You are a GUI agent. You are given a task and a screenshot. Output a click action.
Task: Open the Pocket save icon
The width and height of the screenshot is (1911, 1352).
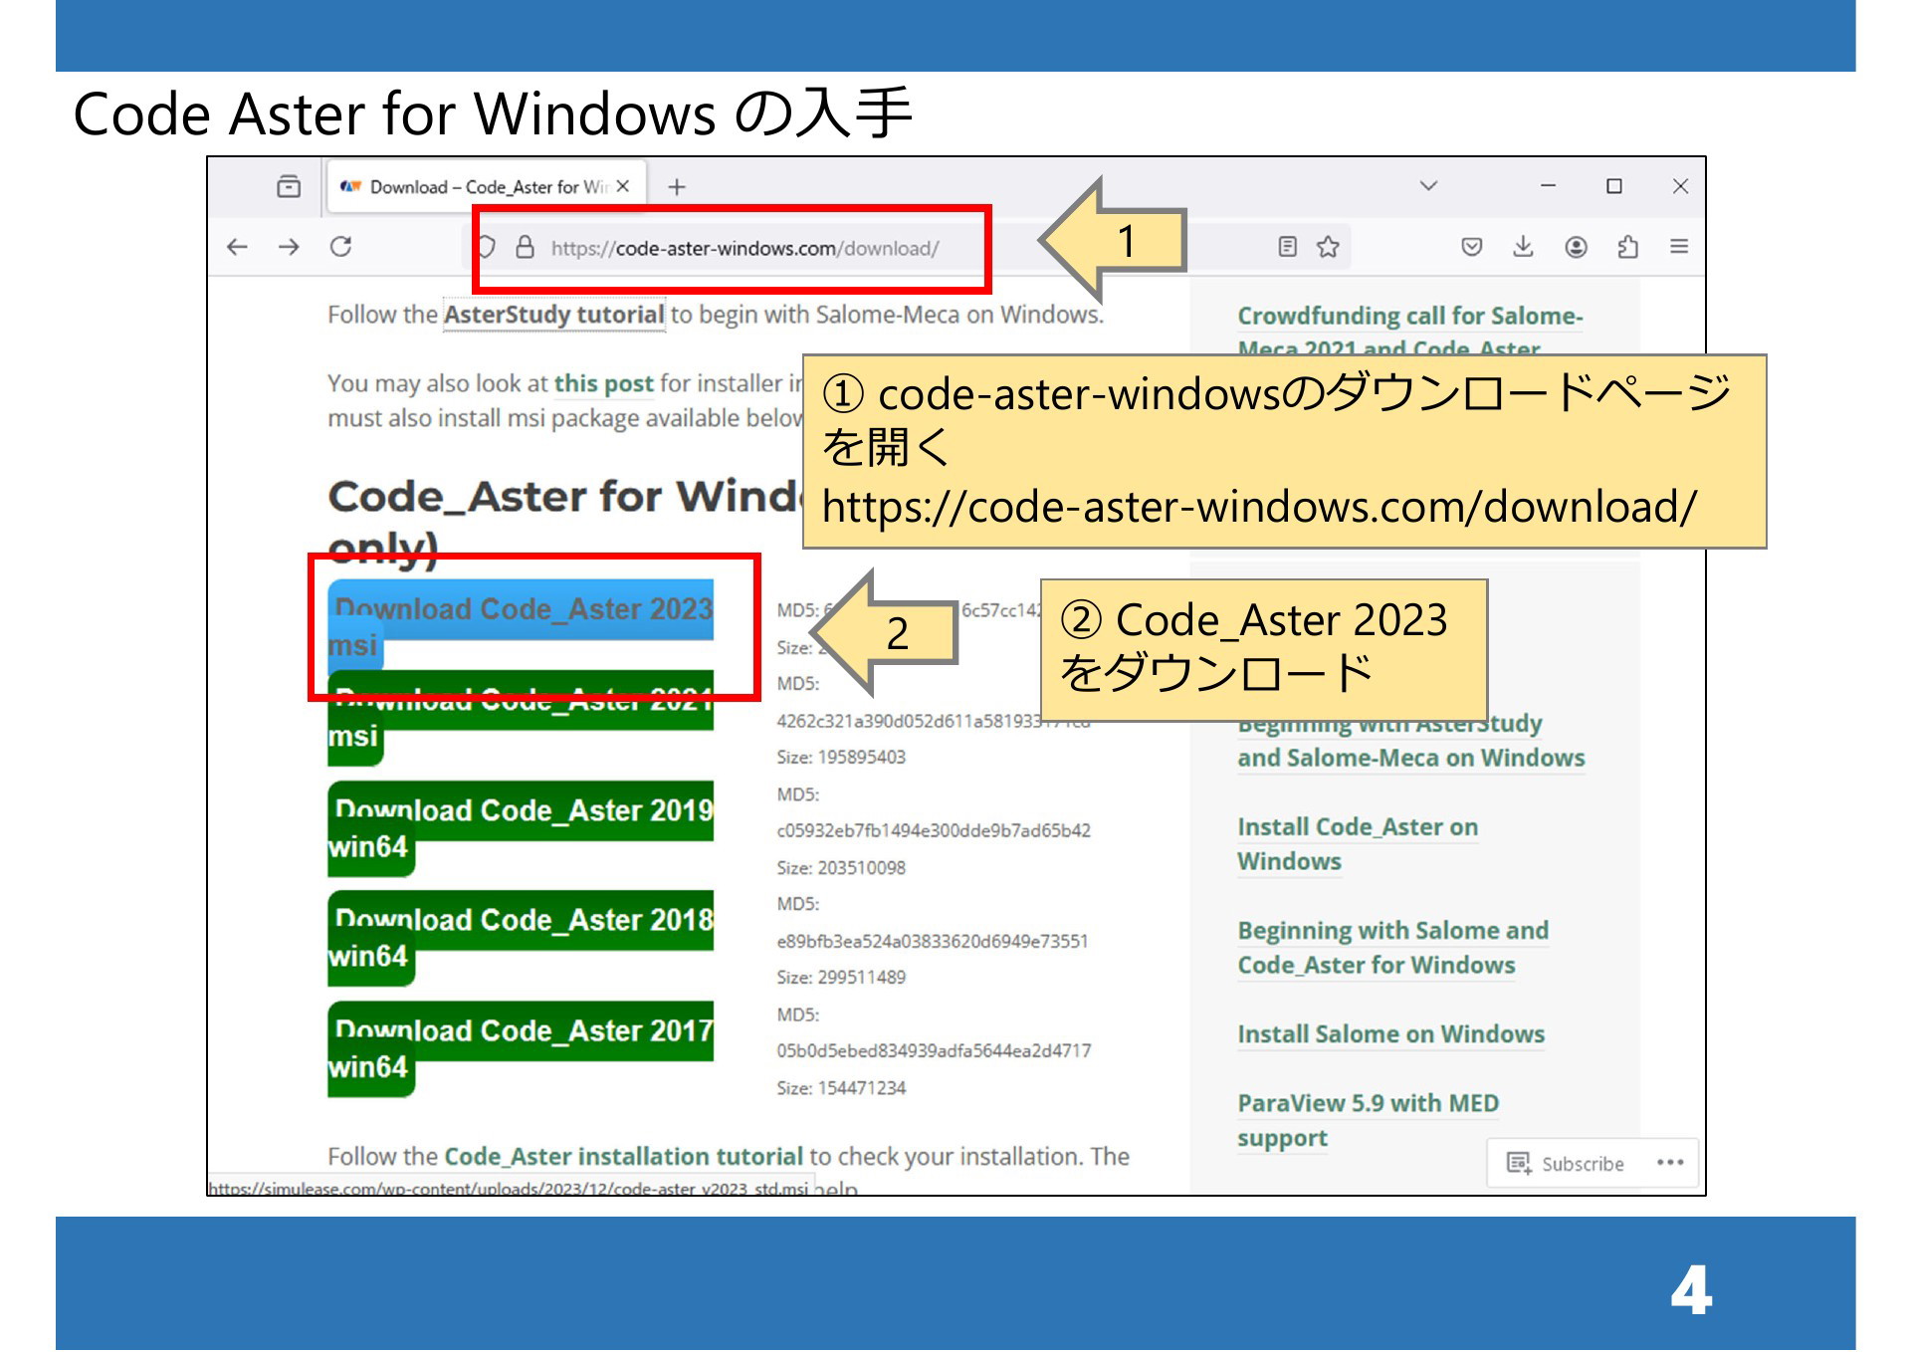click(1471, 247)
